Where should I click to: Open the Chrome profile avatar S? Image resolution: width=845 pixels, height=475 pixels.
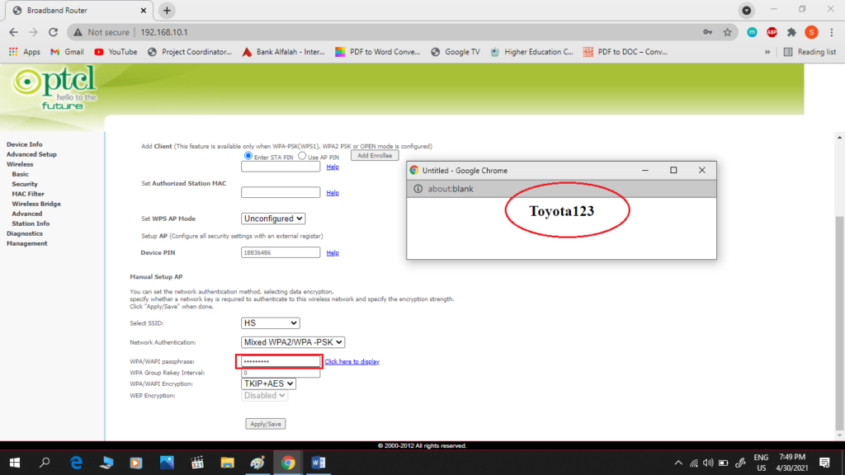[812, 32]
